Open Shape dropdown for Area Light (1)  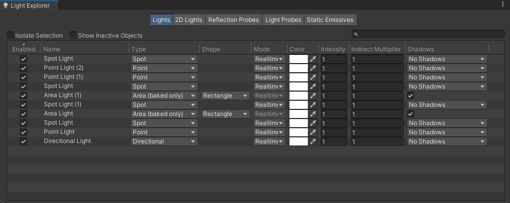(x=226, y=96)
